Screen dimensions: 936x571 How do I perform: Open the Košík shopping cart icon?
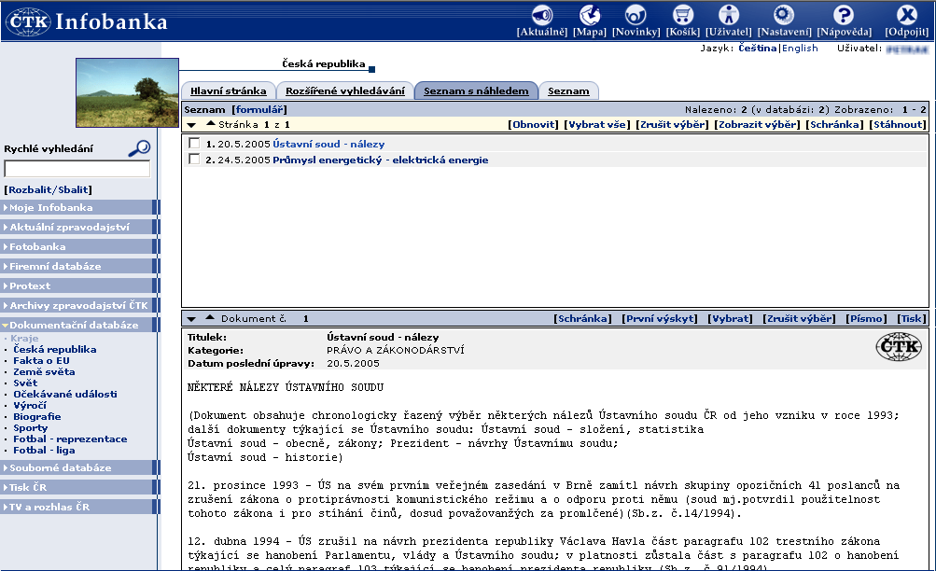(x=682, y=15)
